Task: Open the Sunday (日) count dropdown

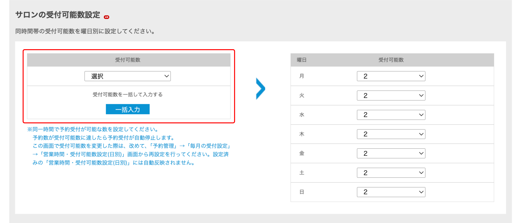Action: [391, 192]
